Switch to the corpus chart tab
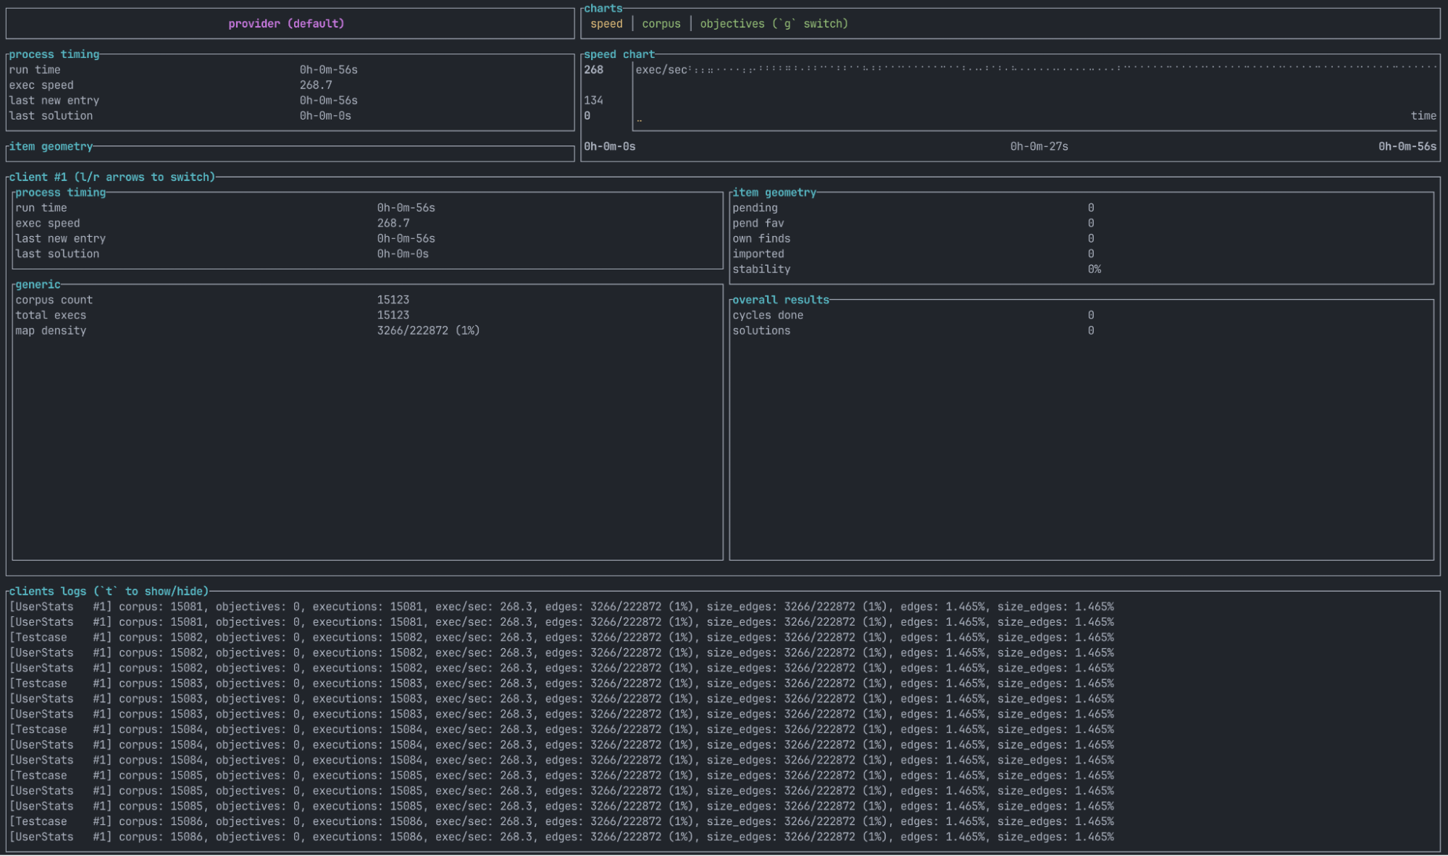This screenshot has height=856, width=1448. click(x=661, y=24)
